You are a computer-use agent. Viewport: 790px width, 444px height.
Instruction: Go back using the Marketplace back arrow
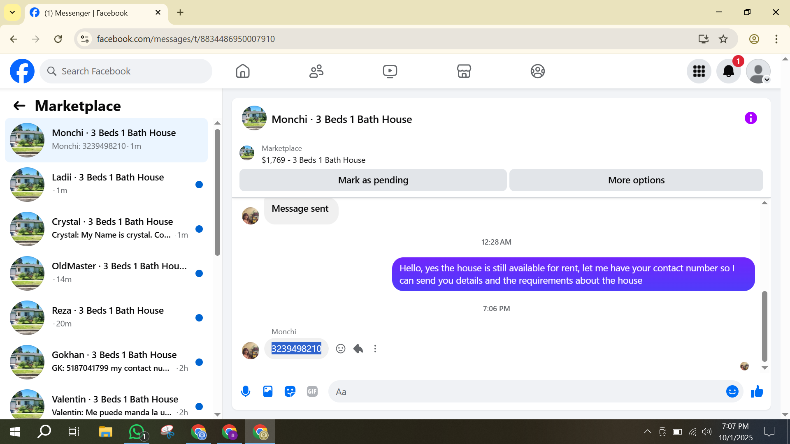click(19, 106)
